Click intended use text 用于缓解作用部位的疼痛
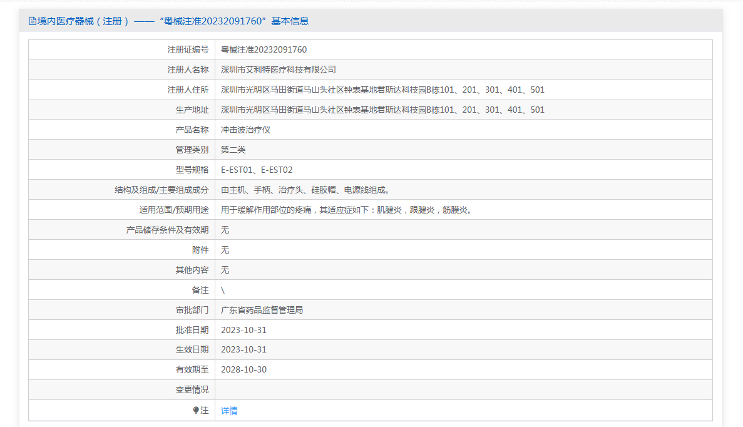This screenshot has height=427, width=743. 266,210
